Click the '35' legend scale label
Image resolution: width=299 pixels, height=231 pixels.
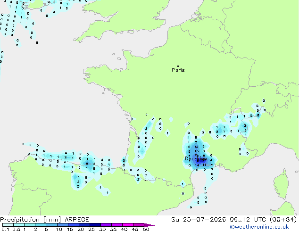(x=113, y=229)
